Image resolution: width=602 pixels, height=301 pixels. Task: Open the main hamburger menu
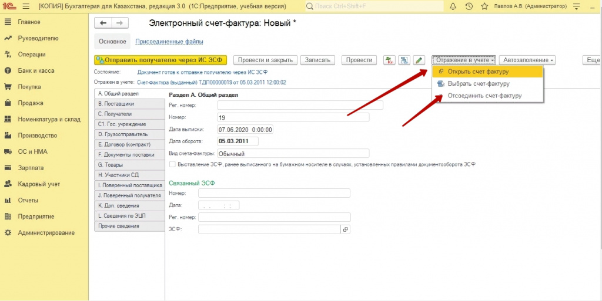pyautogui.click(x=26, y=6)
